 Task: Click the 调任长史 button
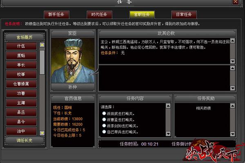[24, 140]
